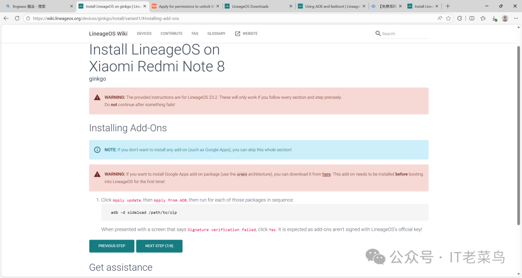
Task: Click the read aloud icon in address bar
Action: [439, 18]
